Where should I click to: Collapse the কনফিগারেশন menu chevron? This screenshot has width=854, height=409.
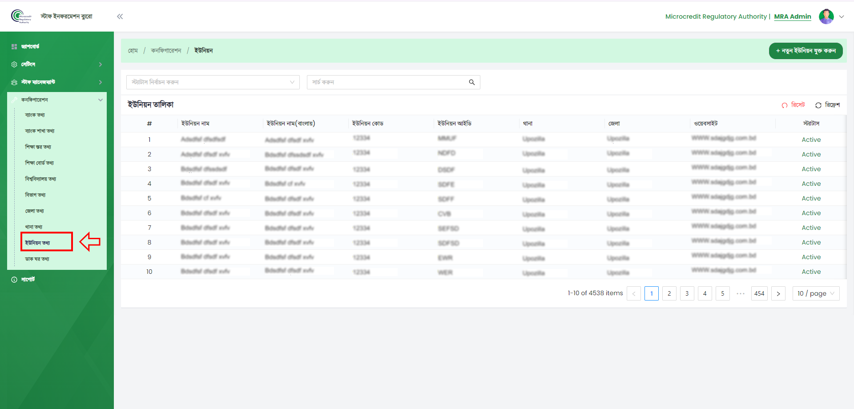(x=101, y=100)
